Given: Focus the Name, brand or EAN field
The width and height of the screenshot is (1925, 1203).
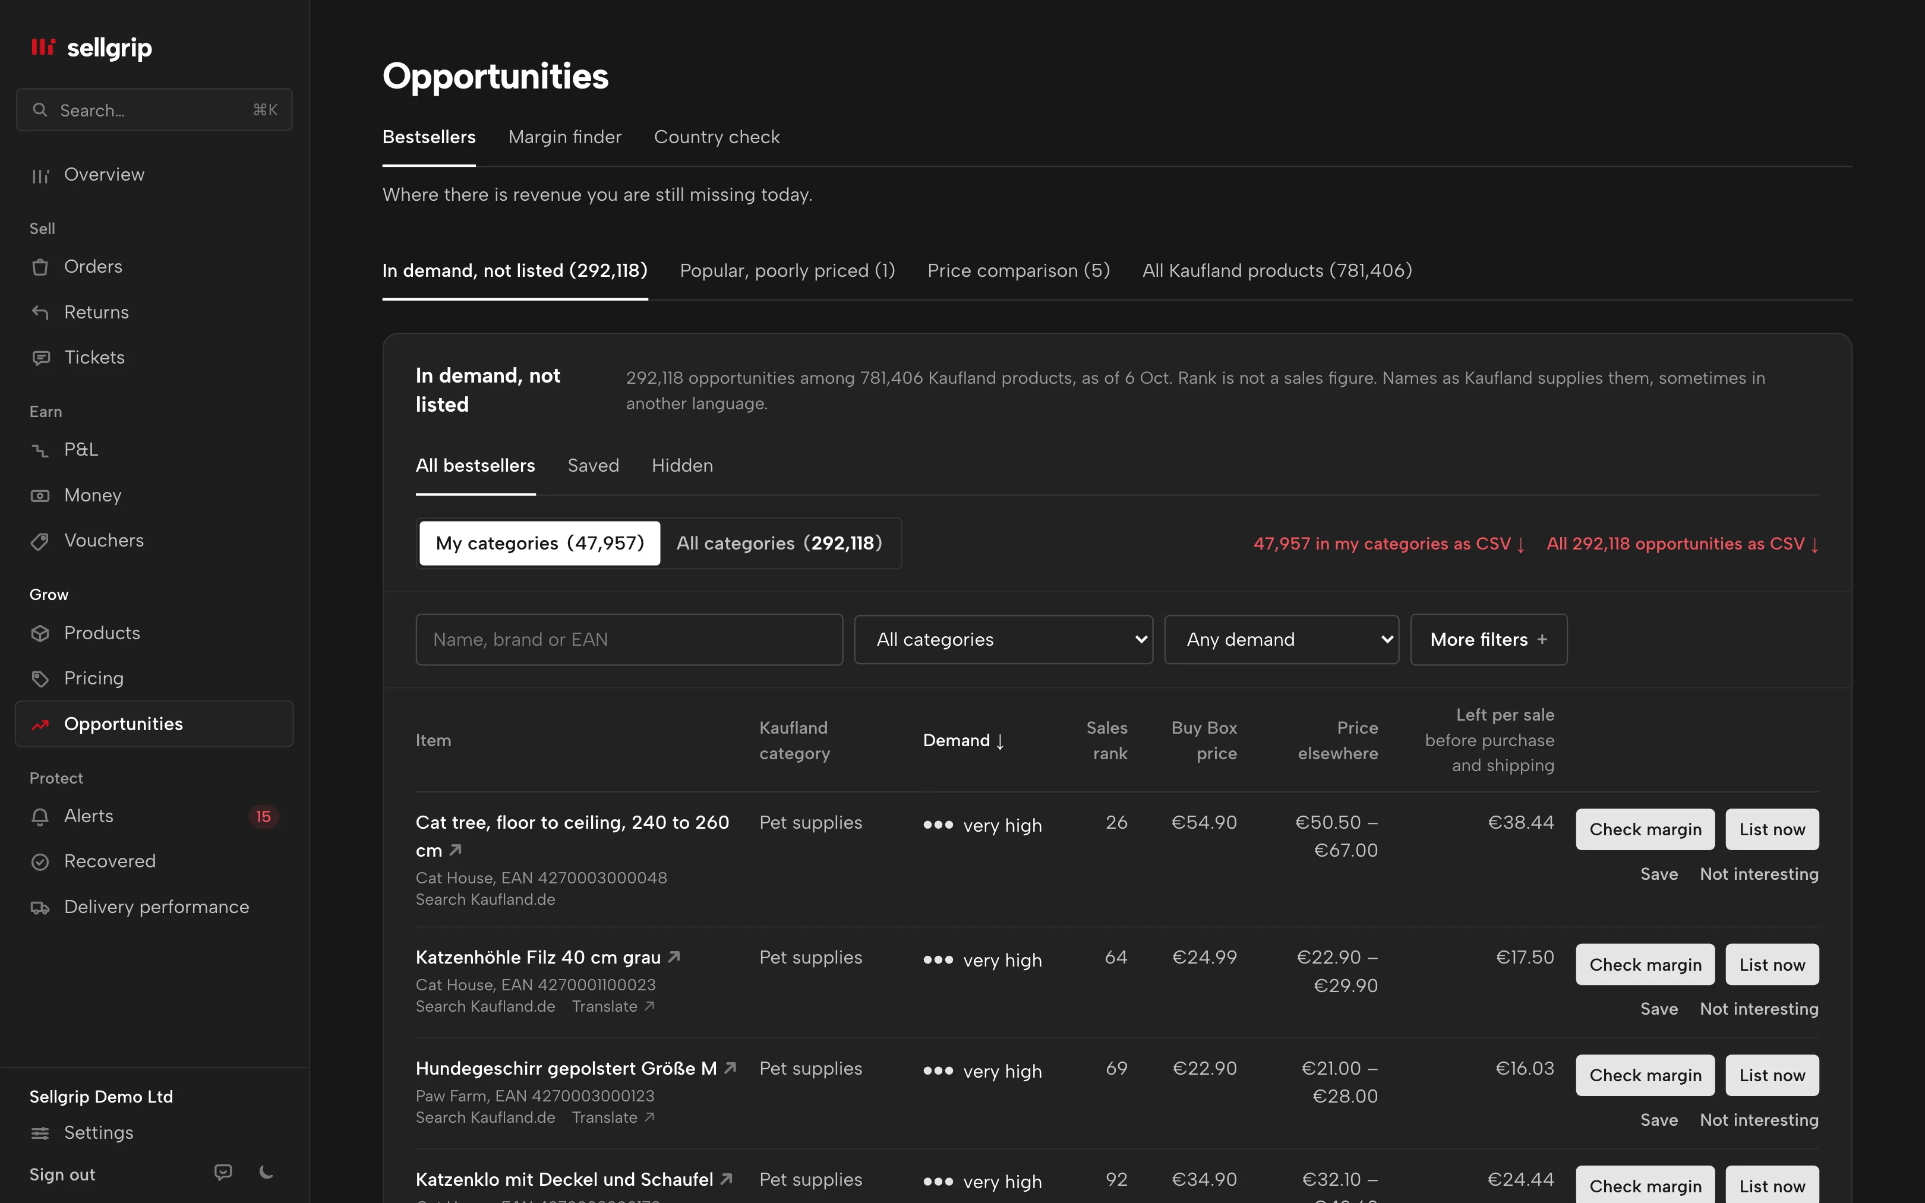Looking at the screenshot, I should [629, 640].
